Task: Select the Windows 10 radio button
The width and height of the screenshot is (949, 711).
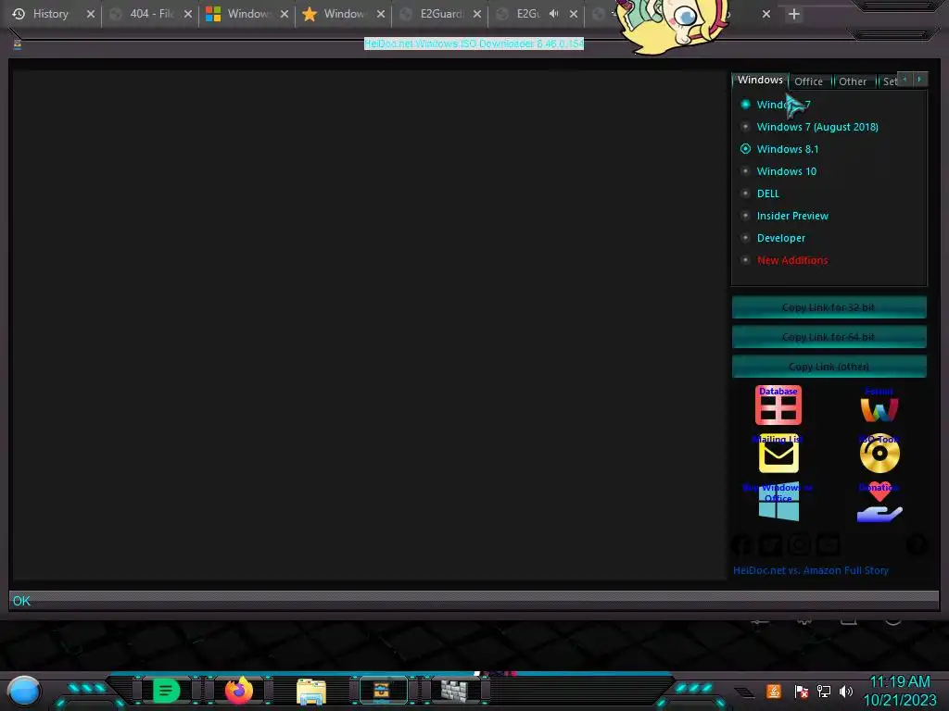Action: [x=746, y=171]
